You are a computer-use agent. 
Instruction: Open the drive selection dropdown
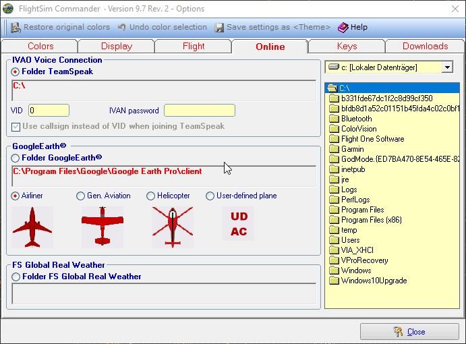[446, 67]
